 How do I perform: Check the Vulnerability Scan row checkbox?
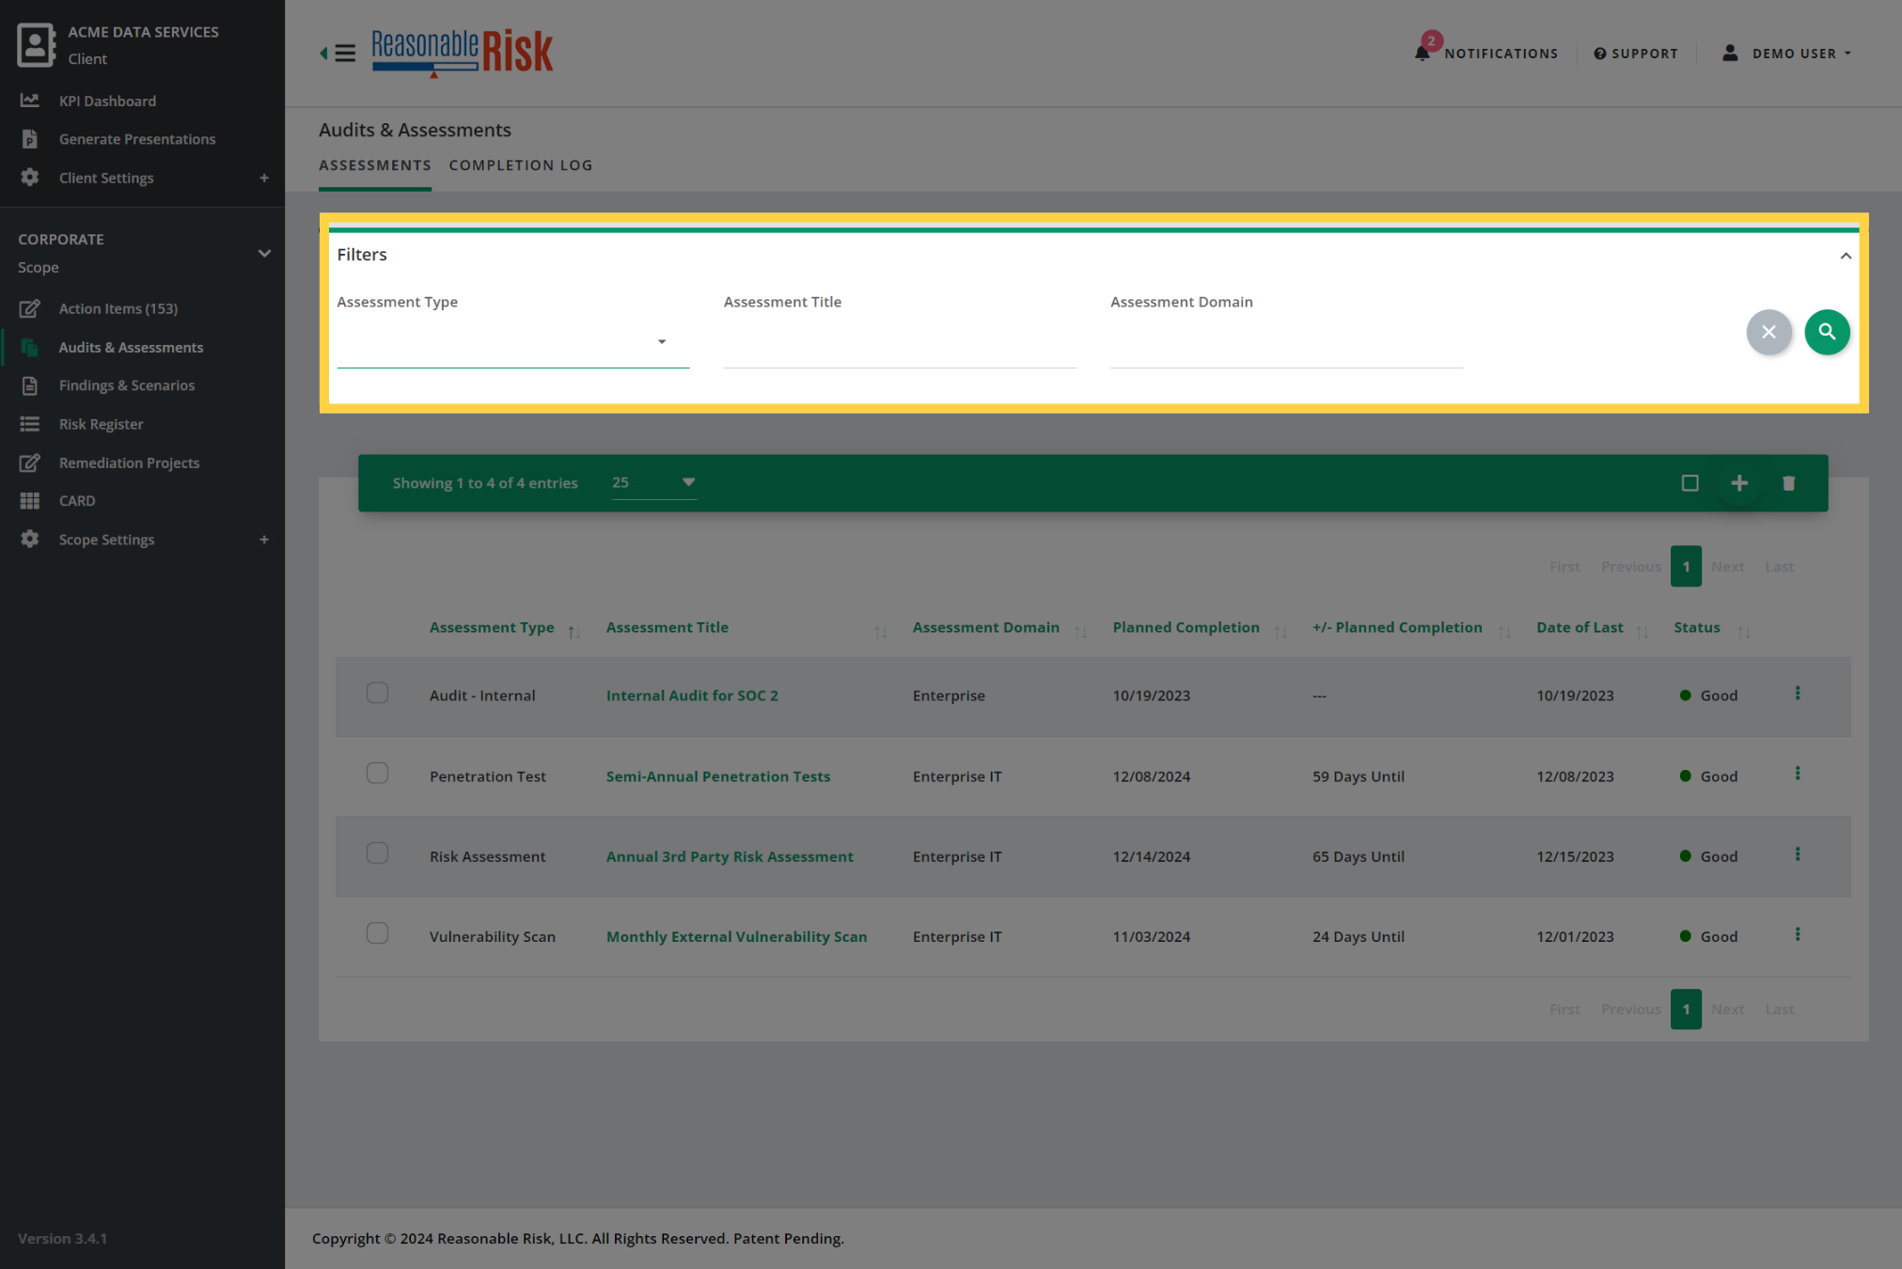(x=377, y=933)
